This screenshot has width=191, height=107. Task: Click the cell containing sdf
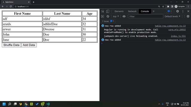coord(22,19)
